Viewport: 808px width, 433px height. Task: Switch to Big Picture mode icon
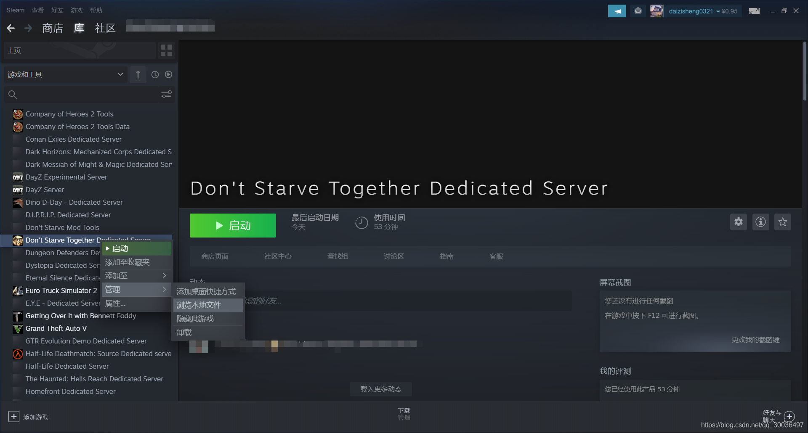point(754,11)
